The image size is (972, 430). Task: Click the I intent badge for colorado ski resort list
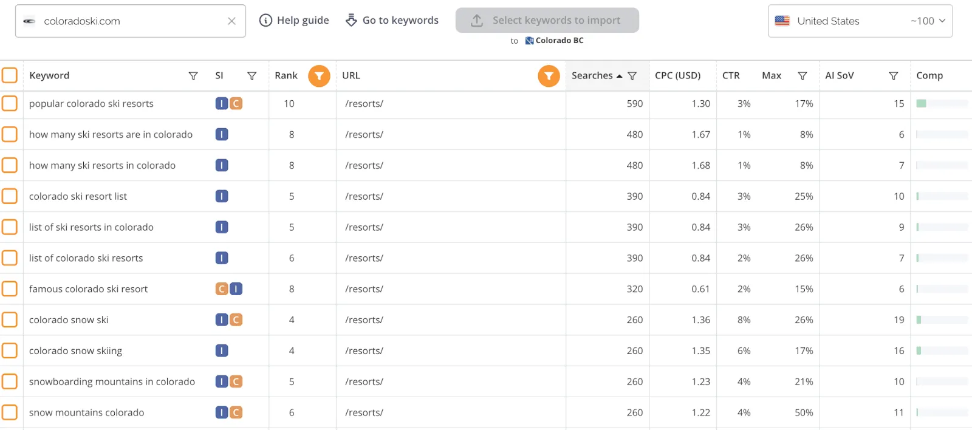(x=222, y=196)
